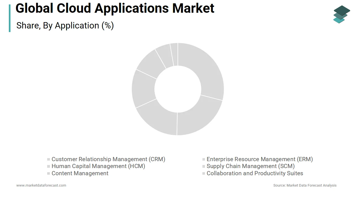The height and width of the screenshot is (199, 353).
Task: Click the Customer Relationship Management (CRM) legend label
Action: 108,159
